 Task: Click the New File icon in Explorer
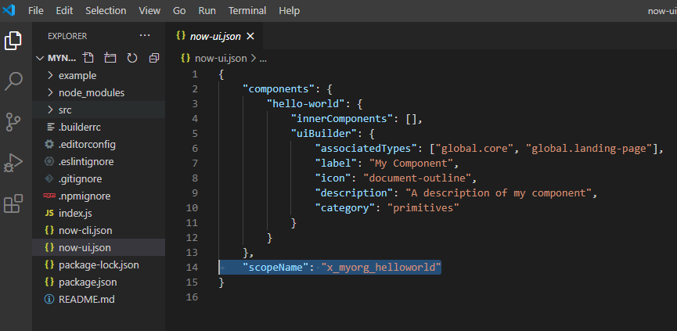89,58
